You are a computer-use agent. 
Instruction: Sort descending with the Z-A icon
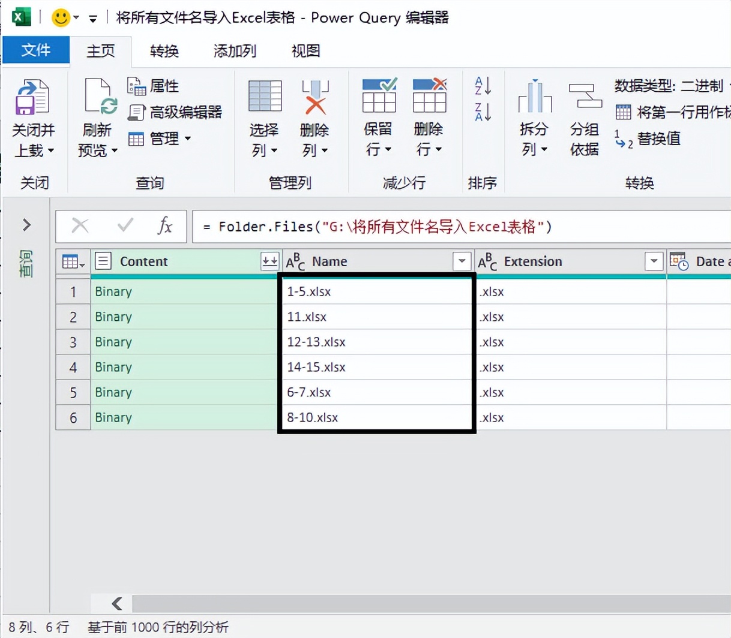(483, 112)
